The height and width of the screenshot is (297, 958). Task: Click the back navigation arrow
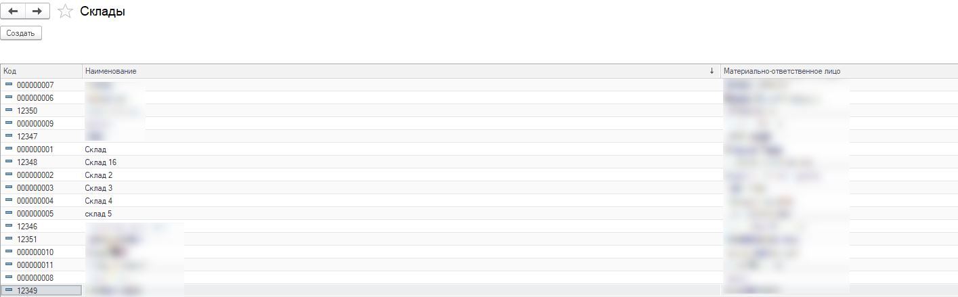pos(13,12)
